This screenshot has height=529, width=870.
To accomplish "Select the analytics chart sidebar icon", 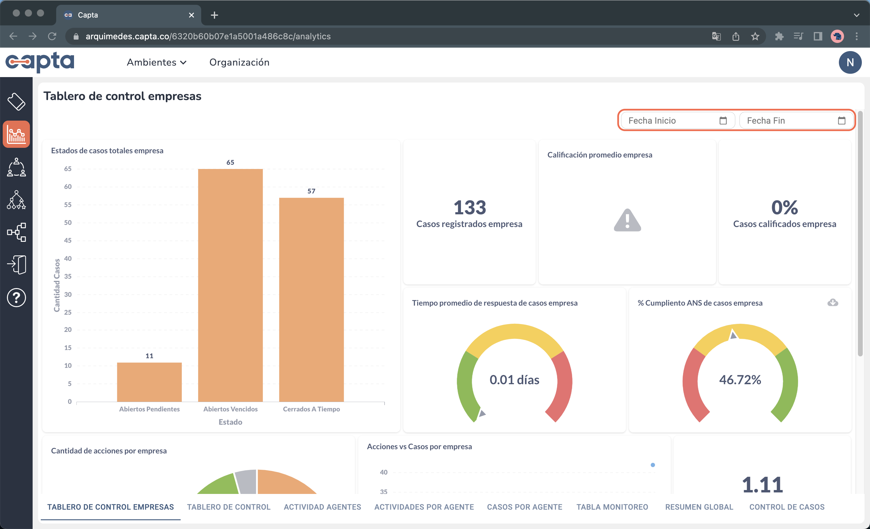I will tap(16, 134).
